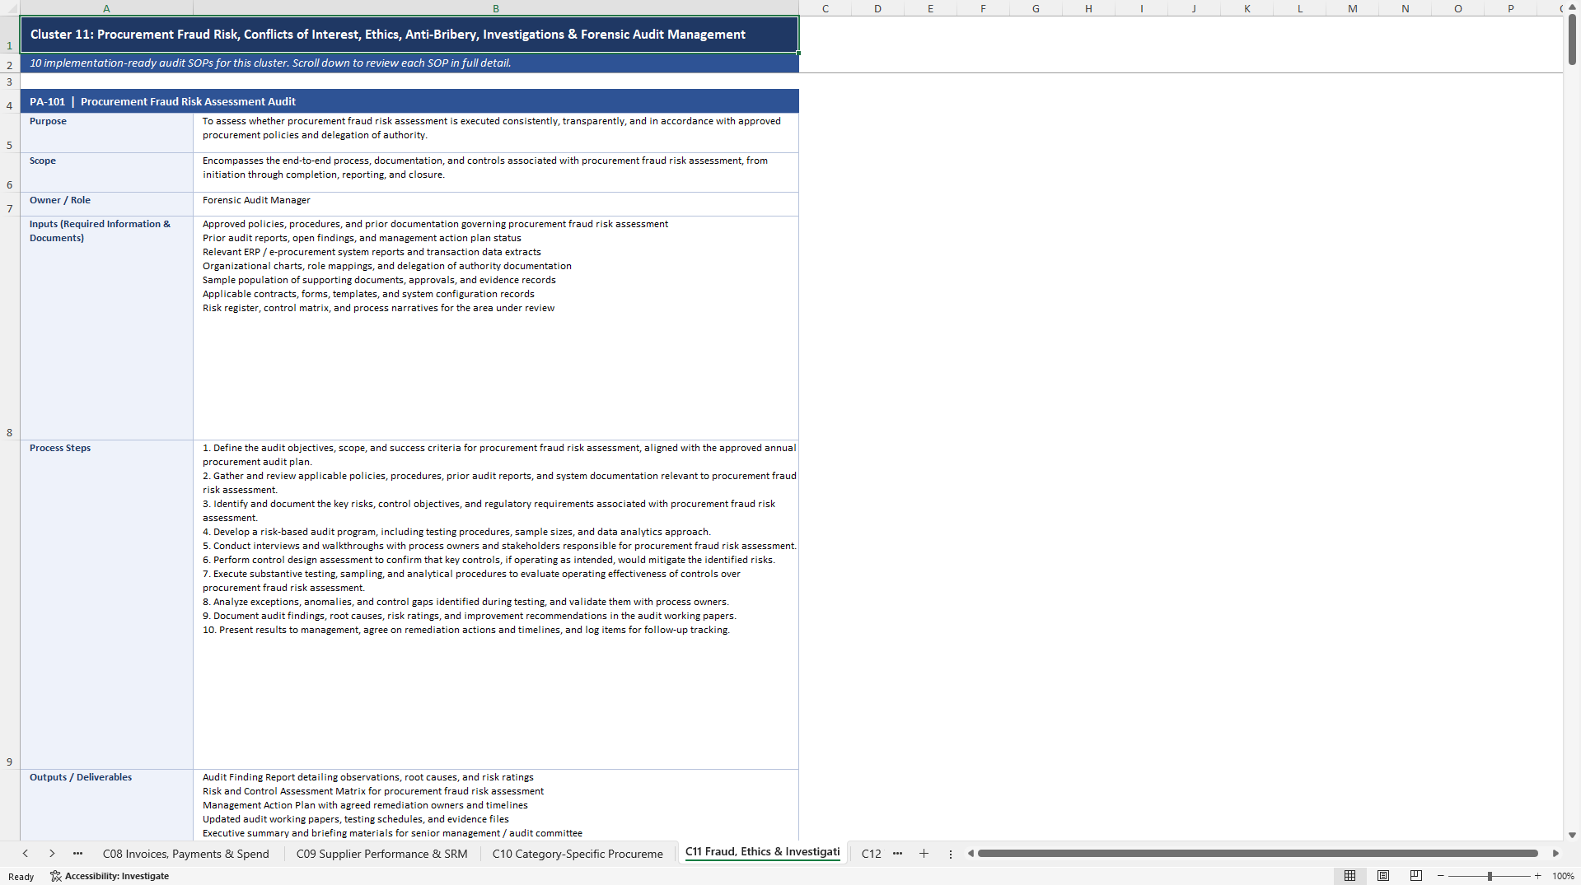This screenshot has width=1581, height=885.
Task: Add a new sheet with plus icon
Action: pyautogui.click(x=924, y=854)
